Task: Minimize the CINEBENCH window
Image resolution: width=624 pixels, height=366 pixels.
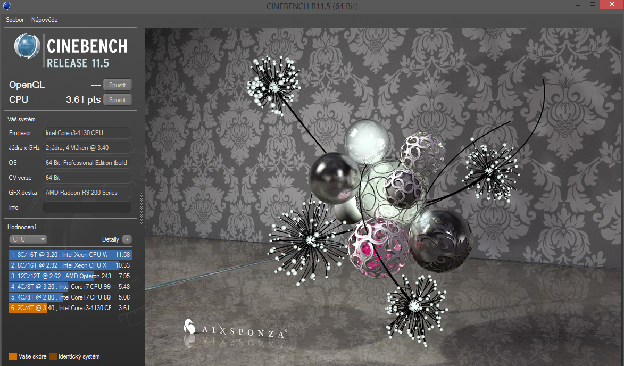Action: tap(577, 5)
